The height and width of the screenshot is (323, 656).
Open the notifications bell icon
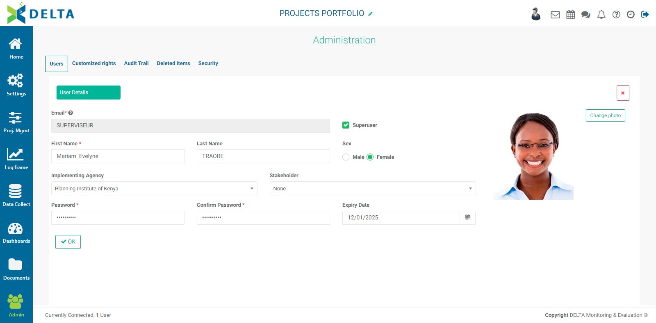[x=601, y=15]
